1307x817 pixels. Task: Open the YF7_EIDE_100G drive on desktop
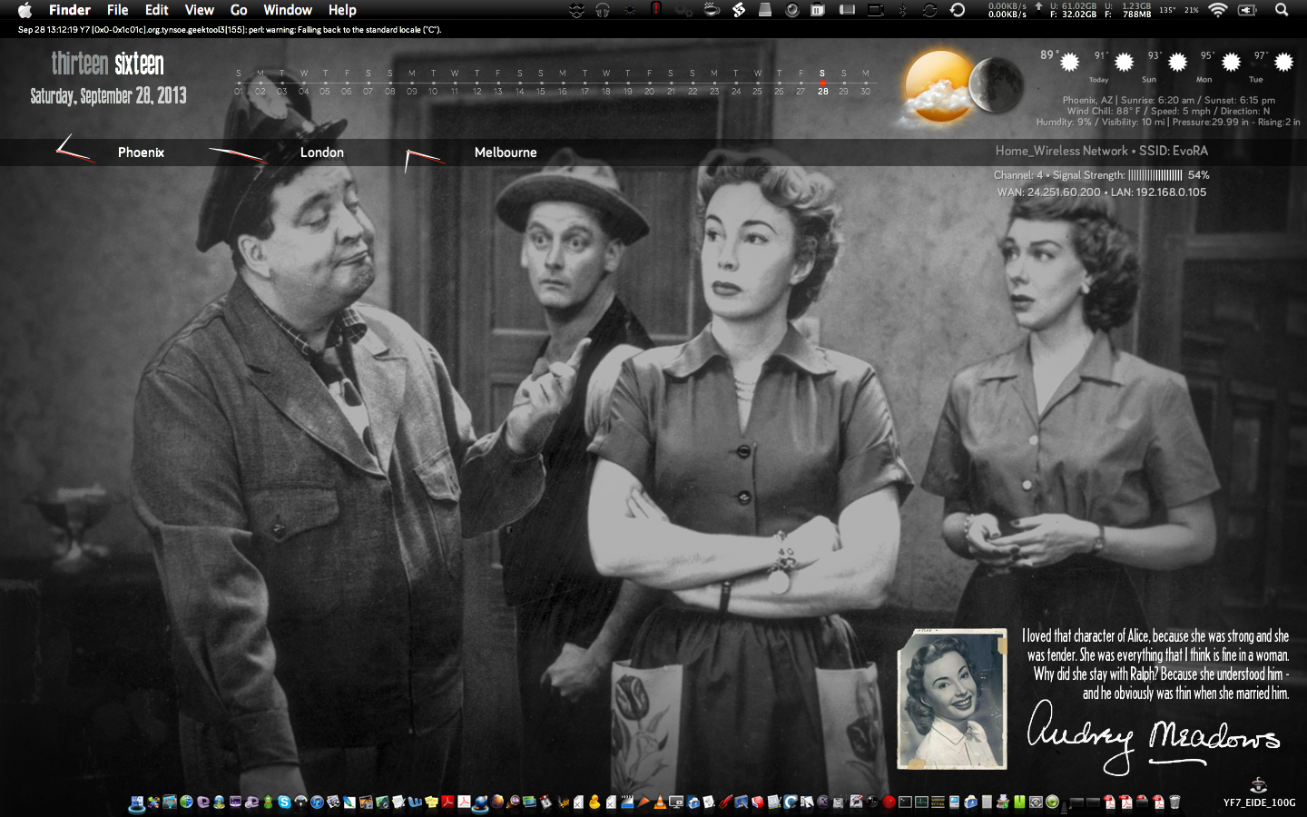tap(1259, 792)
